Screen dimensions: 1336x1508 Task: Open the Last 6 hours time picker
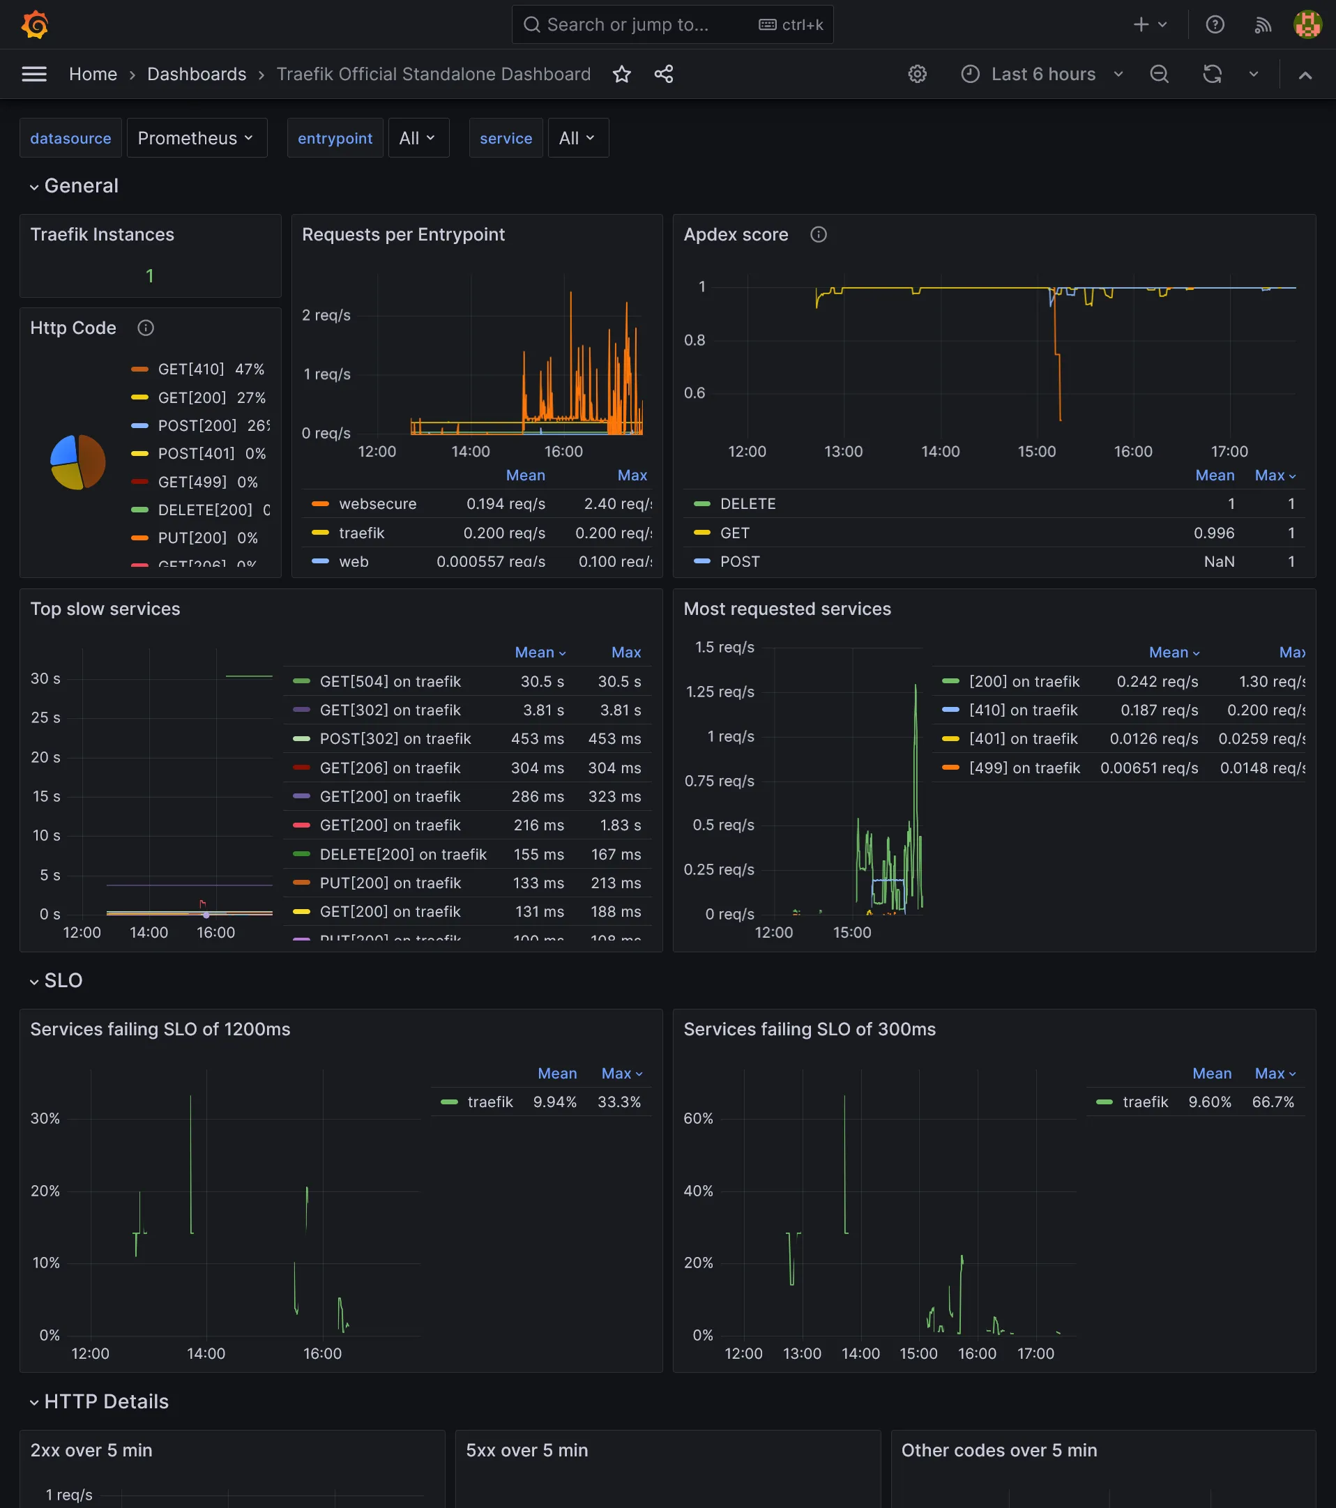tap(1042, 74)
